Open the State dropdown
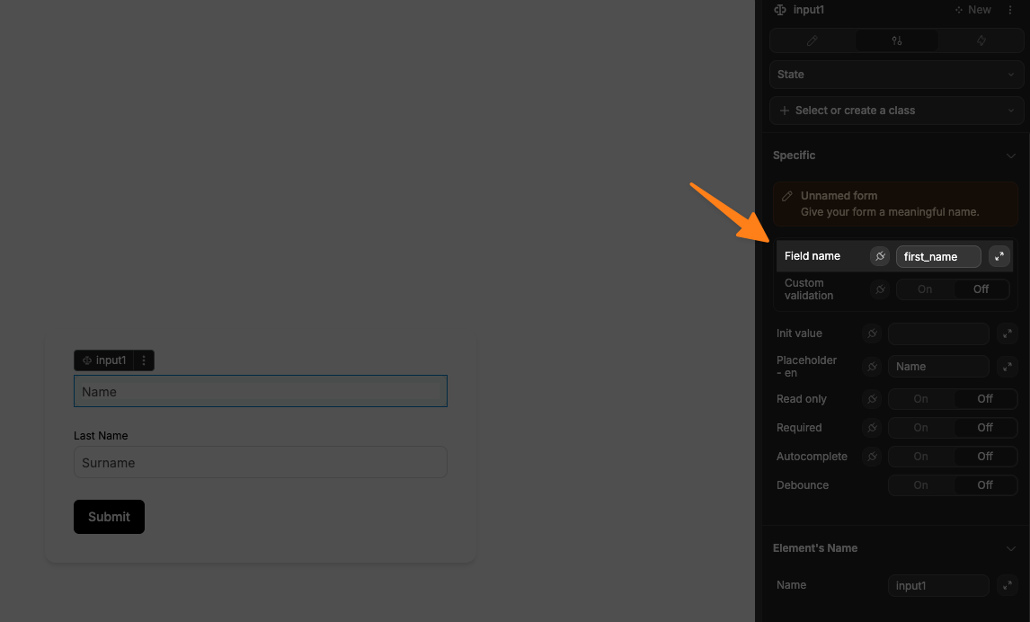The width and height of the screenshot is (1030, 622). pyautogui.click(x=896, y=74)
